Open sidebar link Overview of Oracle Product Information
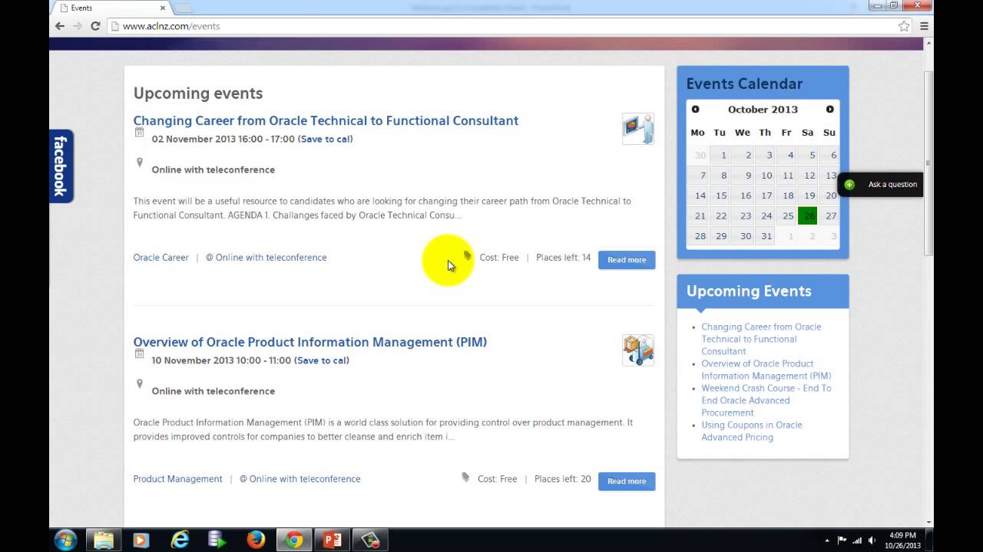983x552 pixels. (766, 370)
